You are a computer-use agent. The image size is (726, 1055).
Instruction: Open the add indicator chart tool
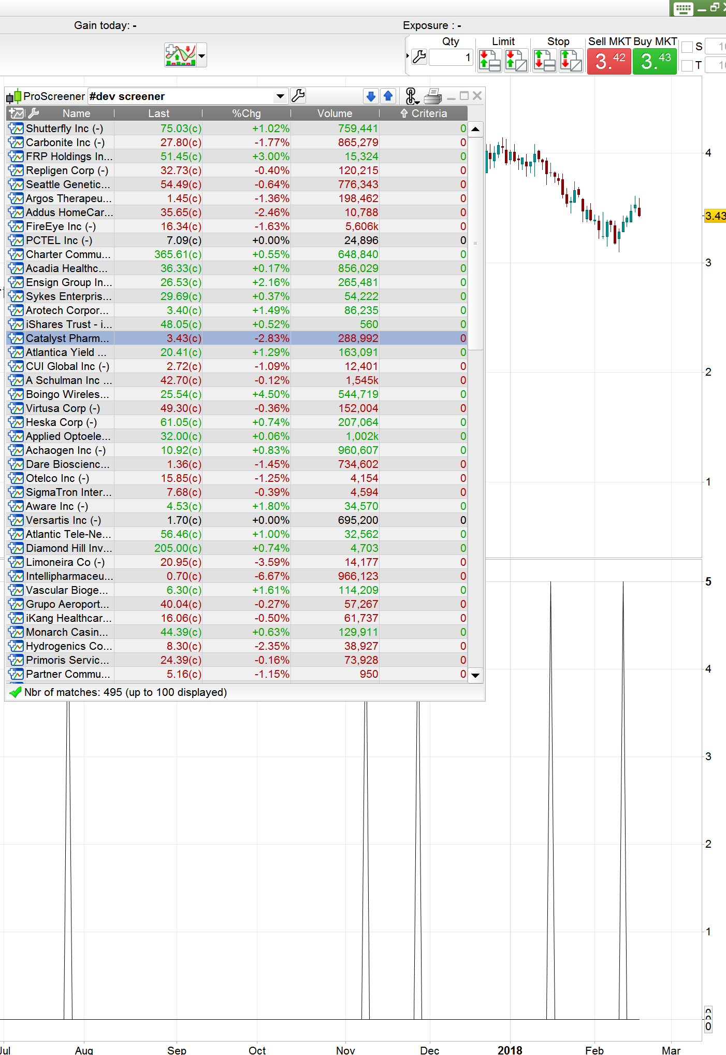coord(180,55)
